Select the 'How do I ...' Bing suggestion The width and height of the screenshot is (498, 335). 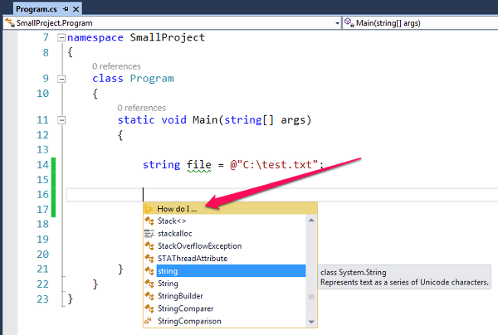tap(230, 208)
